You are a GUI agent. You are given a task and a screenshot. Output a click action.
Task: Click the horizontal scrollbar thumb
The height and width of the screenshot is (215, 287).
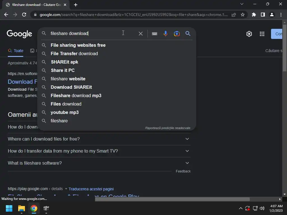pos(172,199)
